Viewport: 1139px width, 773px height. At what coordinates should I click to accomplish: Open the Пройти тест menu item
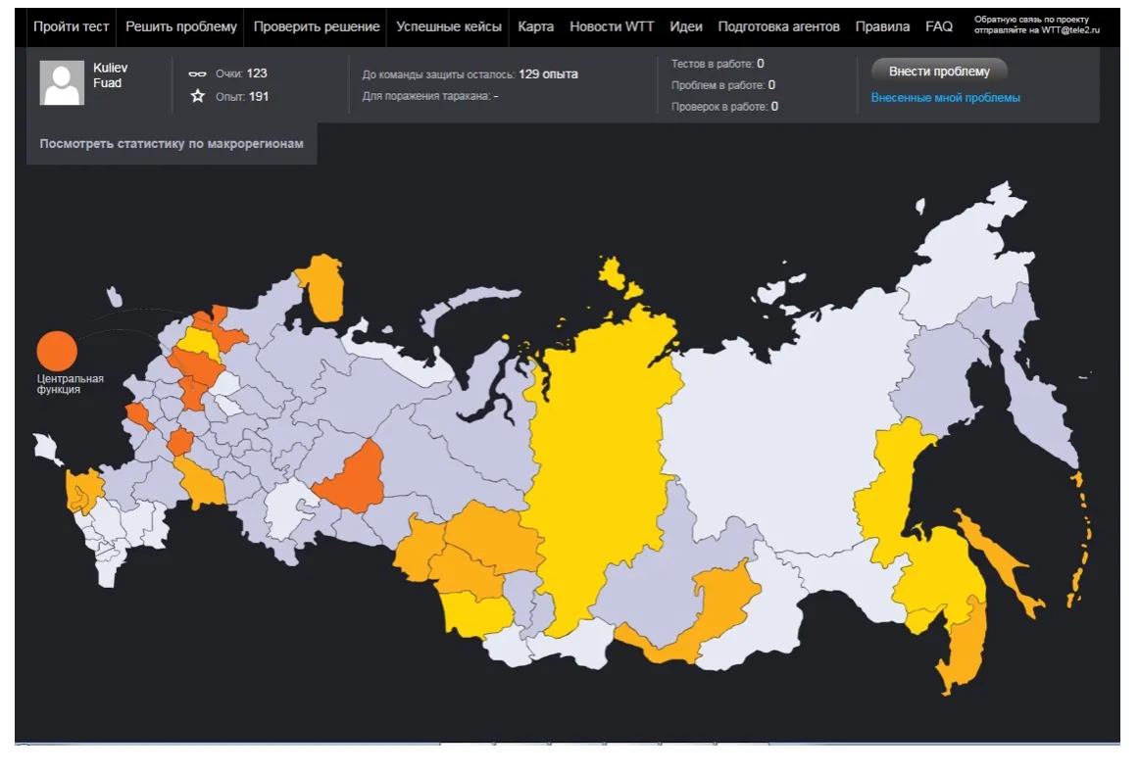coord(71,26)
